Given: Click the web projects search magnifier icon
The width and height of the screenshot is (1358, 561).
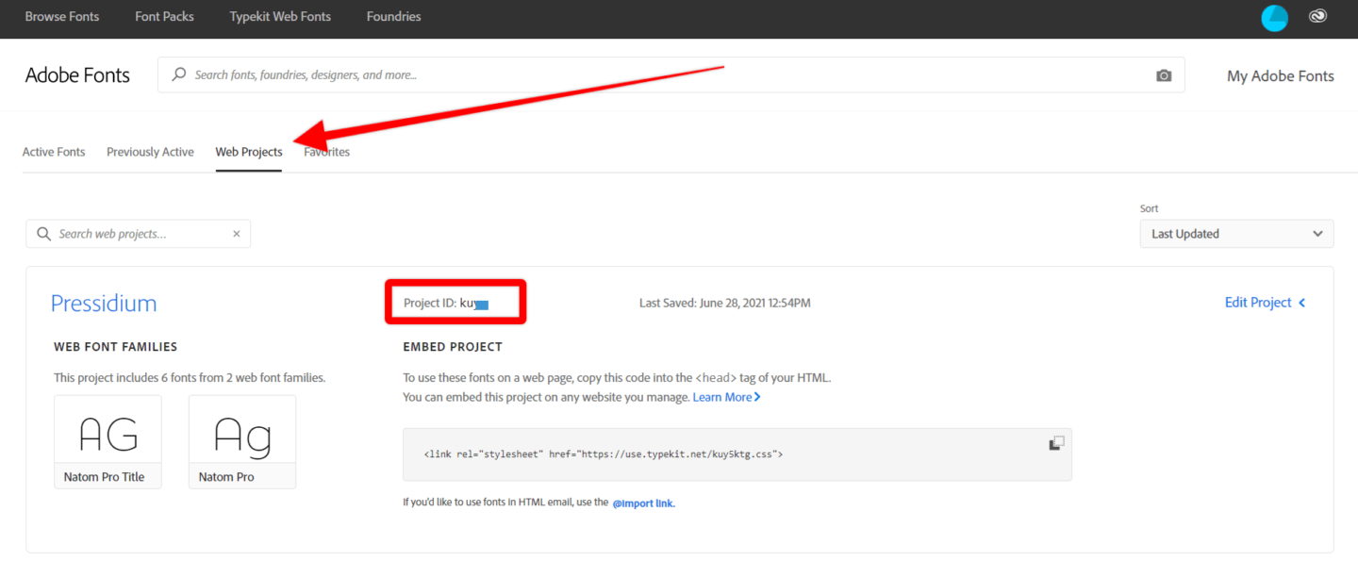Looking at the screenshot, I should pos(43,234).
